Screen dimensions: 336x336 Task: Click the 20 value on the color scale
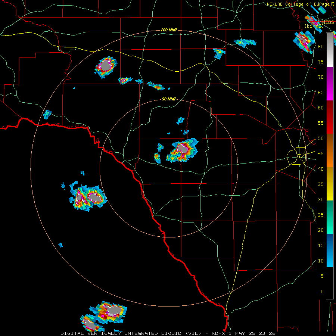(x=321, y=230)
